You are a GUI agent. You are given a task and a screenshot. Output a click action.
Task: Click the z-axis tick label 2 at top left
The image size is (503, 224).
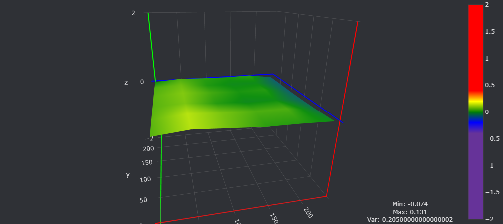tap(133, 13)
